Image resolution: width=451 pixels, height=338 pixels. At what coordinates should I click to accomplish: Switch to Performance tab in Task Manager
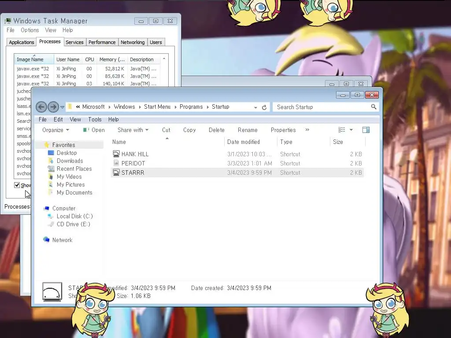coord(102,42)
